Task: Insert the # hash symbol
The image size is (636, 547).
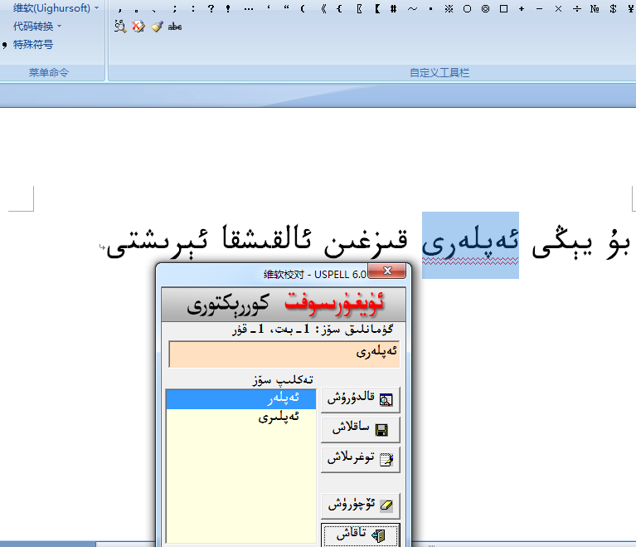Action: point(393,8)
